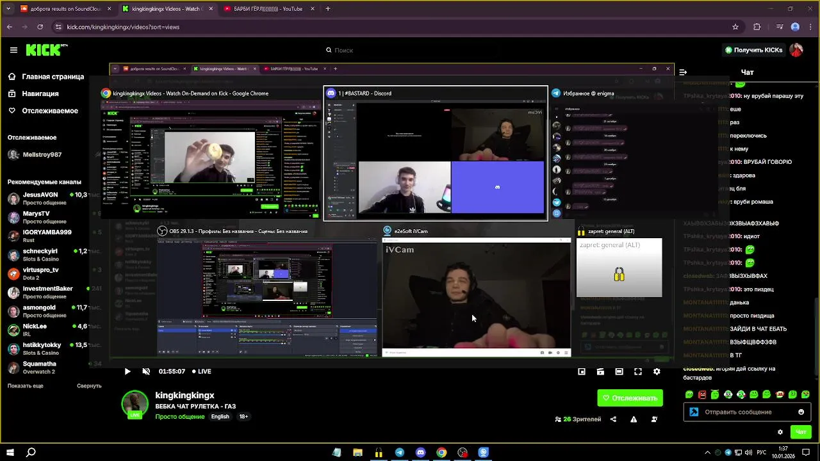Open mini player from video controls
The image size is (820, 461).
(582, 371)
